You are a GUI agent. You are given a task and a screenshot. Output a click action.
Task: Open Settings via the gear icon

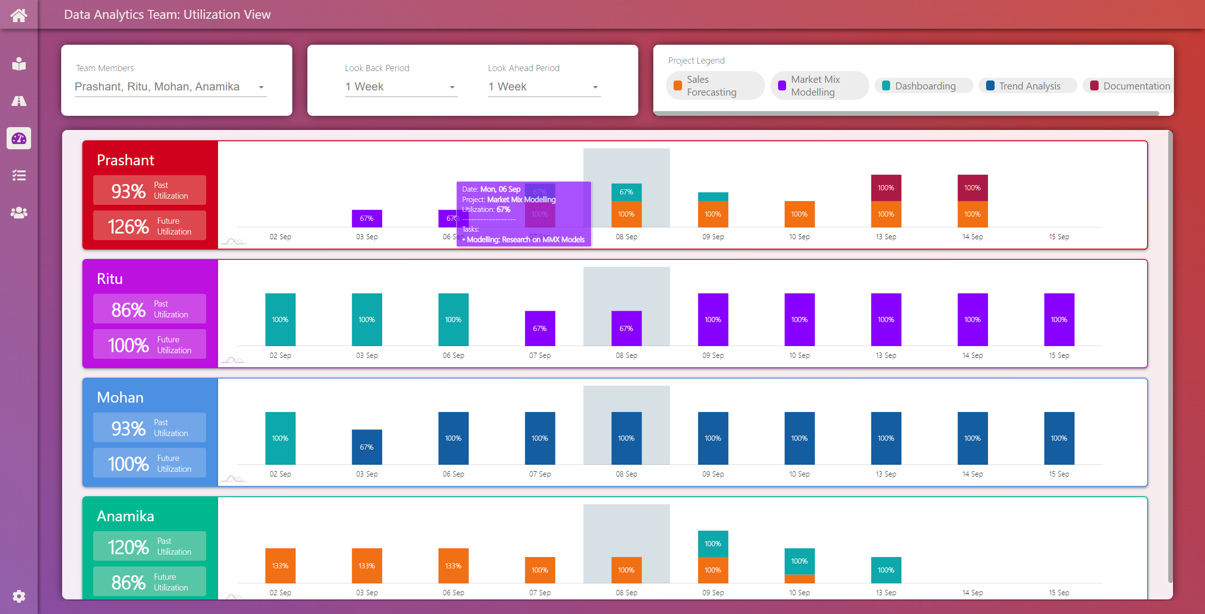[18, 596]
